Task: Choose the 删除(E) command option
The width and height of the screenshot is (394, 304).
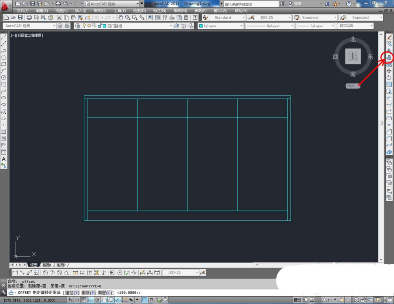Action: (x=89, y=293)
